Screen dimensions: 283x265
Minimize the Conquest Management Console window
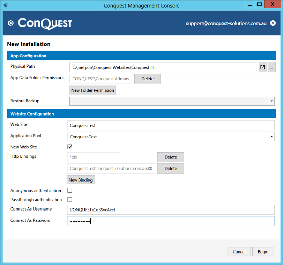250,4
